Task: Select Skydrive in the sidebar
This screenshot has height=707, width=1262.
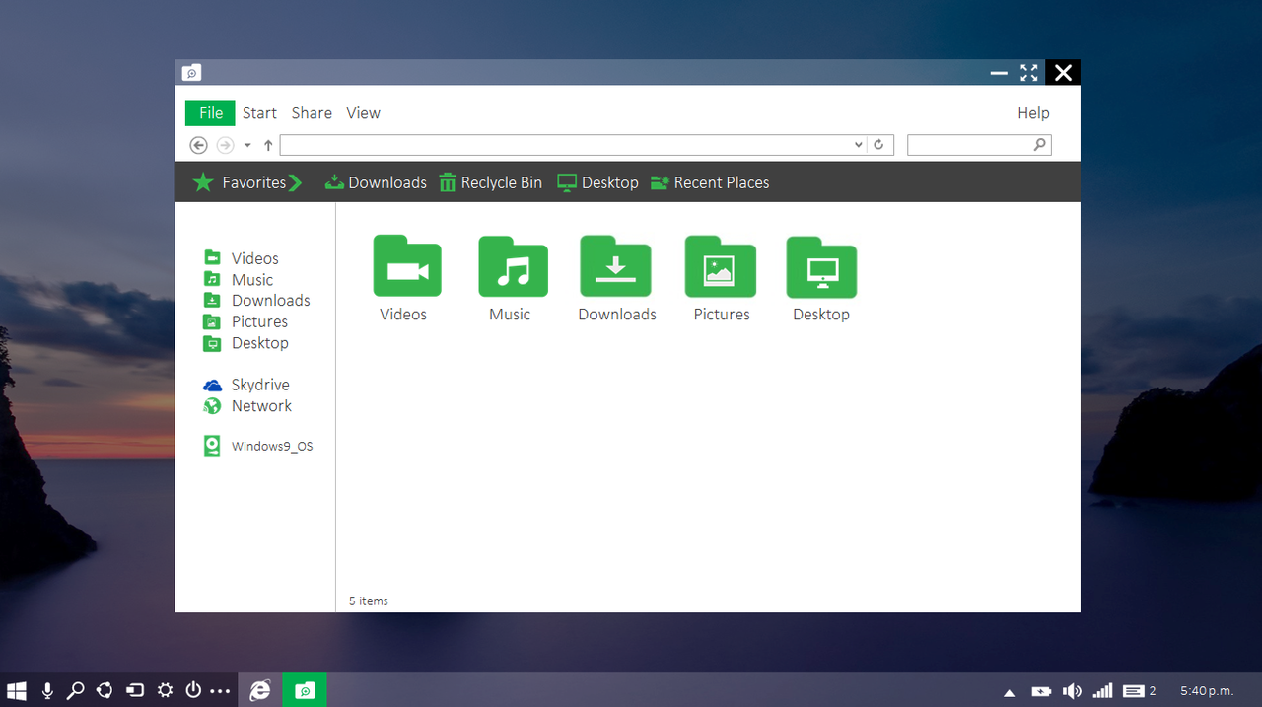Action: click(259, 385)
